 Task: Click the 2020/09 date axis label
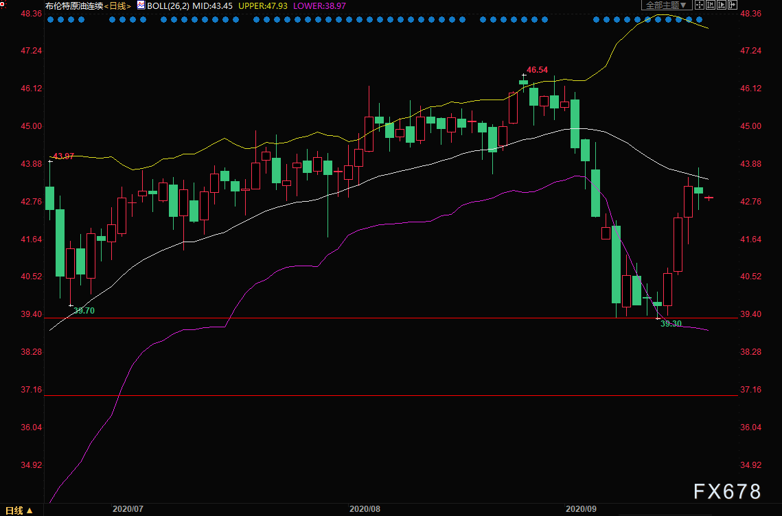pyautogui.click(x=581, y=509)
